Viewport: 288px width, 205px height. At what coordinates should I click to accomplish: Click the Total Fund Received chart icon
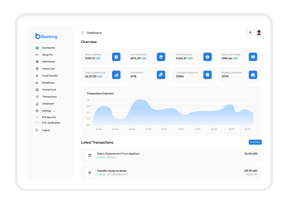pos(116,74)
